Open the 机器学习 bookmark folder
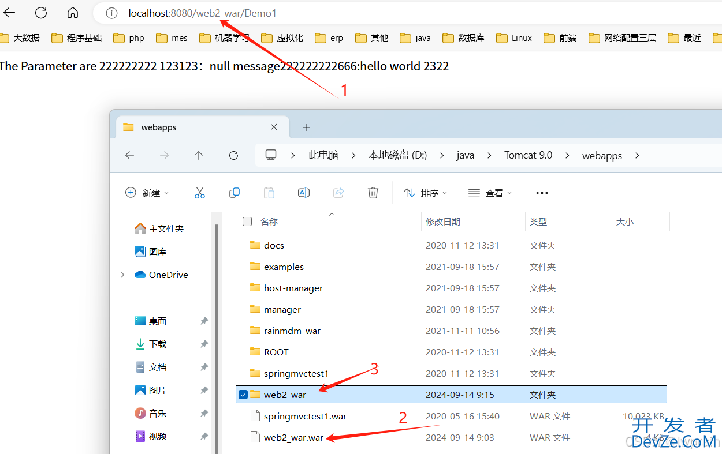This screenshot has height=454, width=722. point(224,38)
